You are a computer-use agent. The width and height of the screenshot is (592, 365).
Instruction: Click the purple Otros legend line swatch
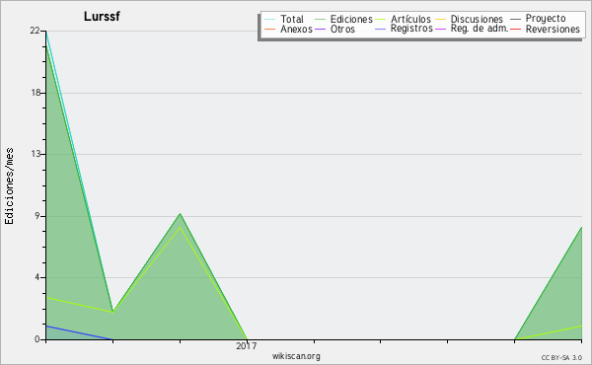[320, 29]
